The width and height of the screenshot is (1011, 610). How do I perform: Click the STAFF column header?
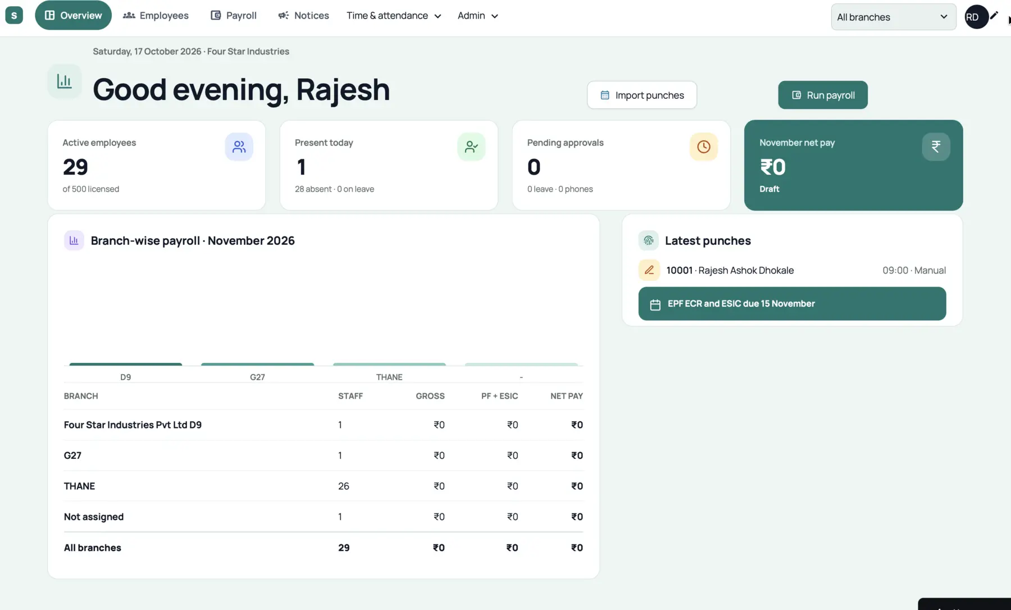click(350, 396)
